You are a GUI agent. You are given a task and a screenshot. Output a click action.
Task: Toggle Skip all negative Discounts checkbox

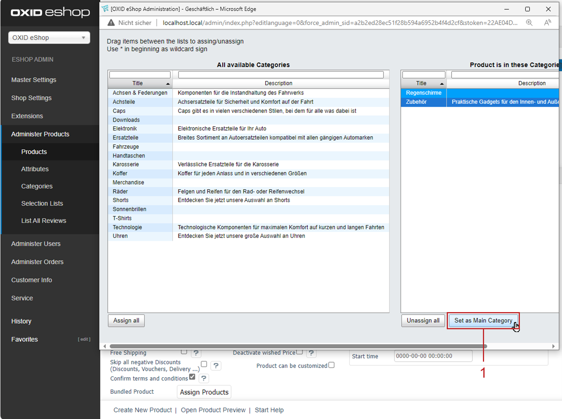coord(204,364)
